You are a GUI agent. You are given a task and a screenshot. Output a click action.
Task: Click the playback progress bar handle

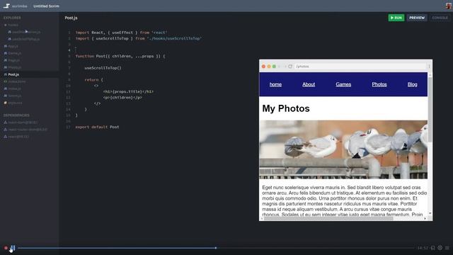tap(216, 248)
